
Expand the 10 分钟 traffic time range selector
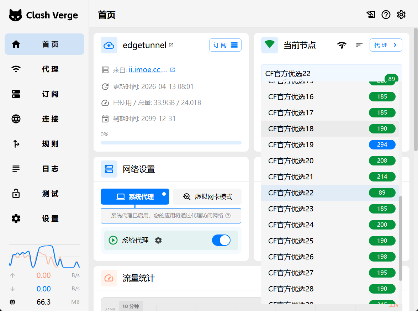131,306
